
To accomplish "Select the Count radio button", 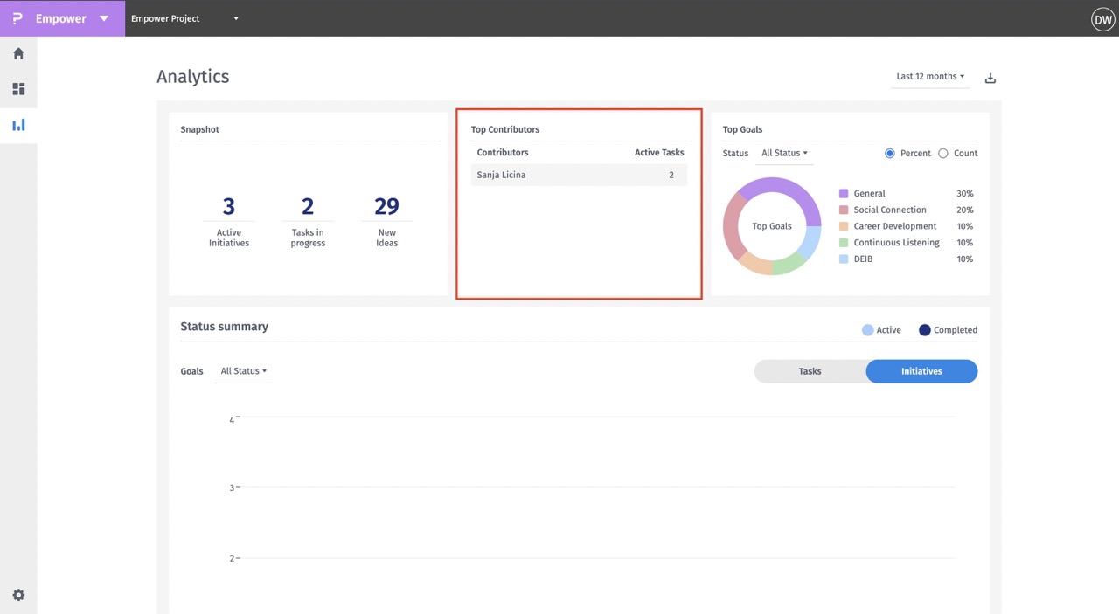I will (x=942, y=154).
